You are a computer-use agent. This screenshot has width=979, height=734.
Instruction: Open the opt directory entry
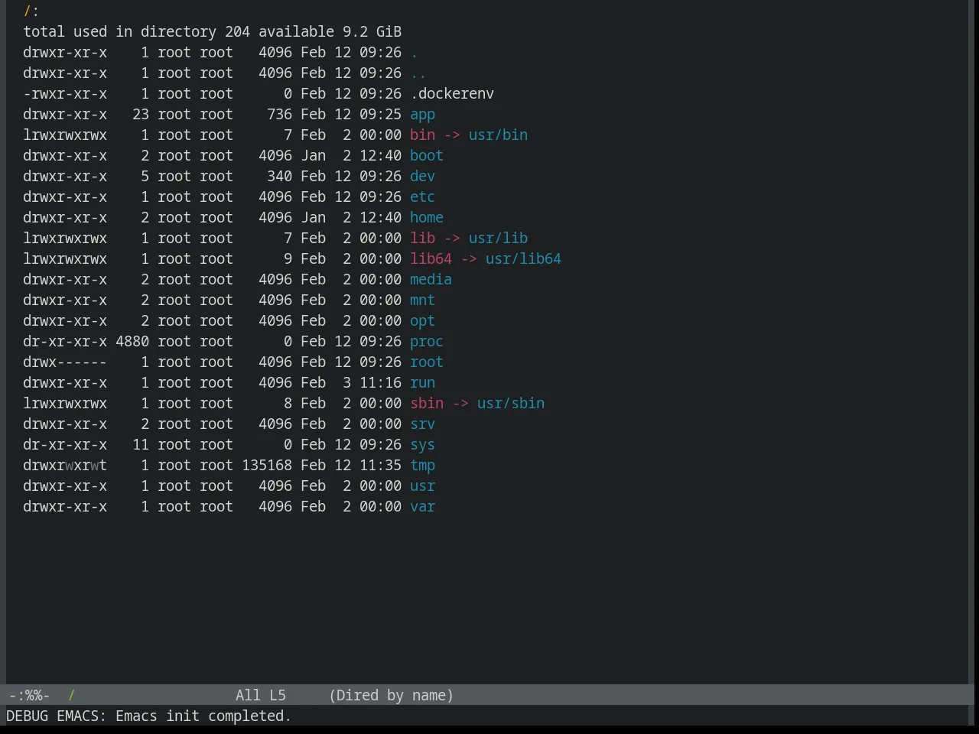click(422, 321)
